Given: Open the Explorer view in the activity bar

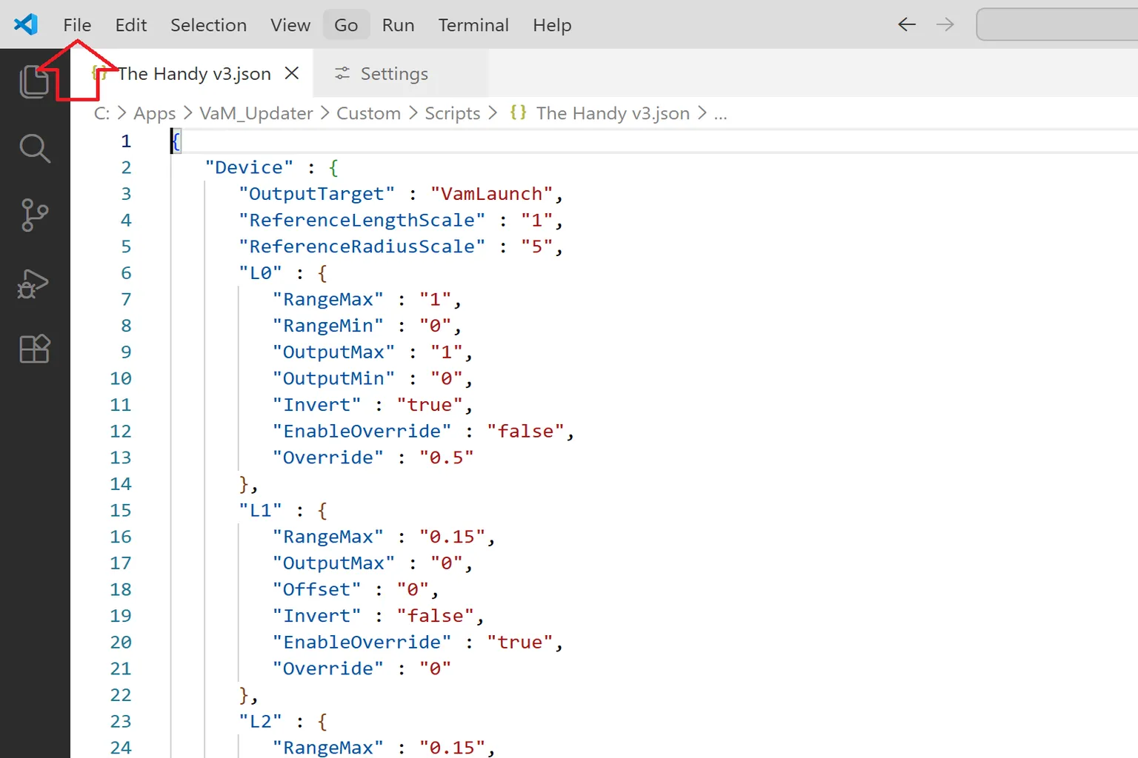Looking at the screenshot, I should pos(34,81).
